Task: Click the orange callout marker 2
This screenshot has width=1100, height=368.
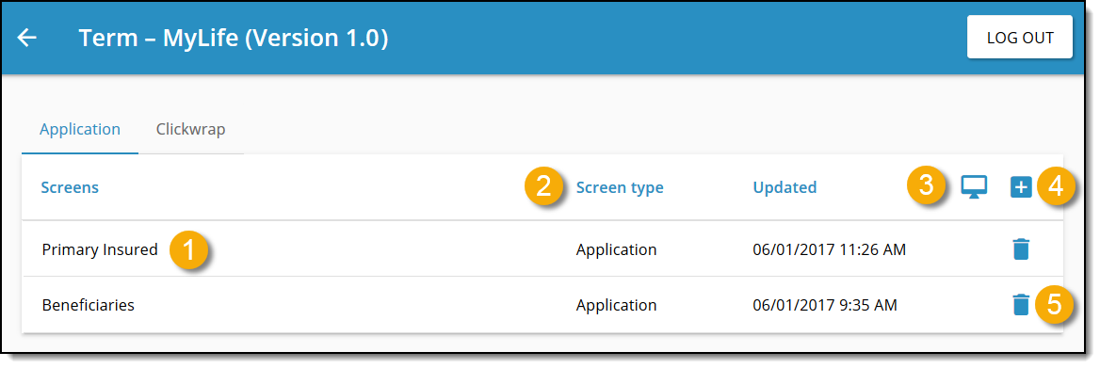Action: (543, 187)
